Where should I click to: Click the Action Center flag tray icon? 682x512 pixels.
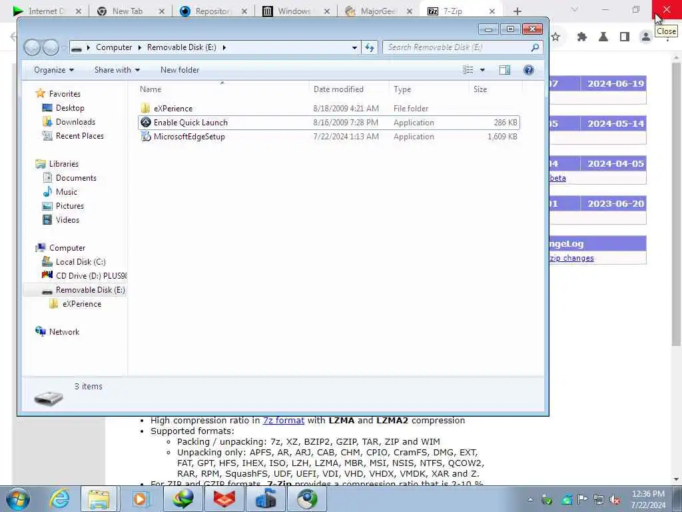[582, 499]
